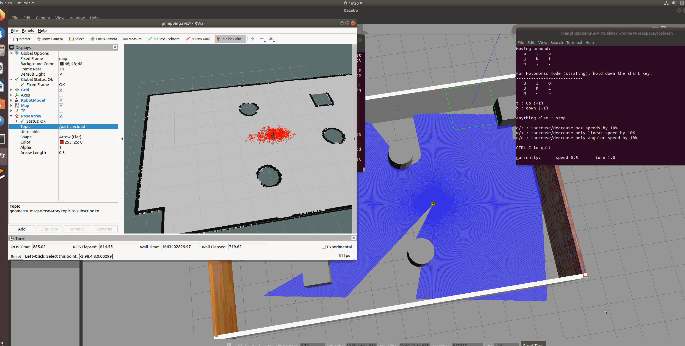This screenshot has height=346, width=685.
Task: Collapse the Global Status tree node
Action: point(11,79)
